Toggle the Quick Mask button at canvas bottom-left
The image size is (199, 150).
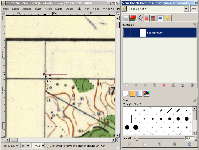[x=3, y=140]
